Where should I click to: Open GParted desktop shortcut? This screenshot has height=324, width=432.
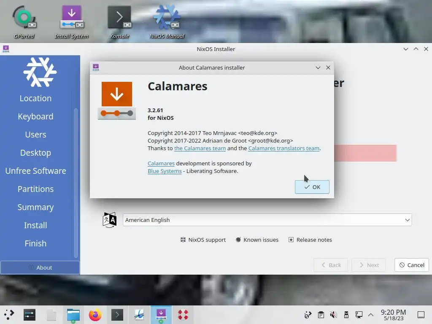click(24, 22)
